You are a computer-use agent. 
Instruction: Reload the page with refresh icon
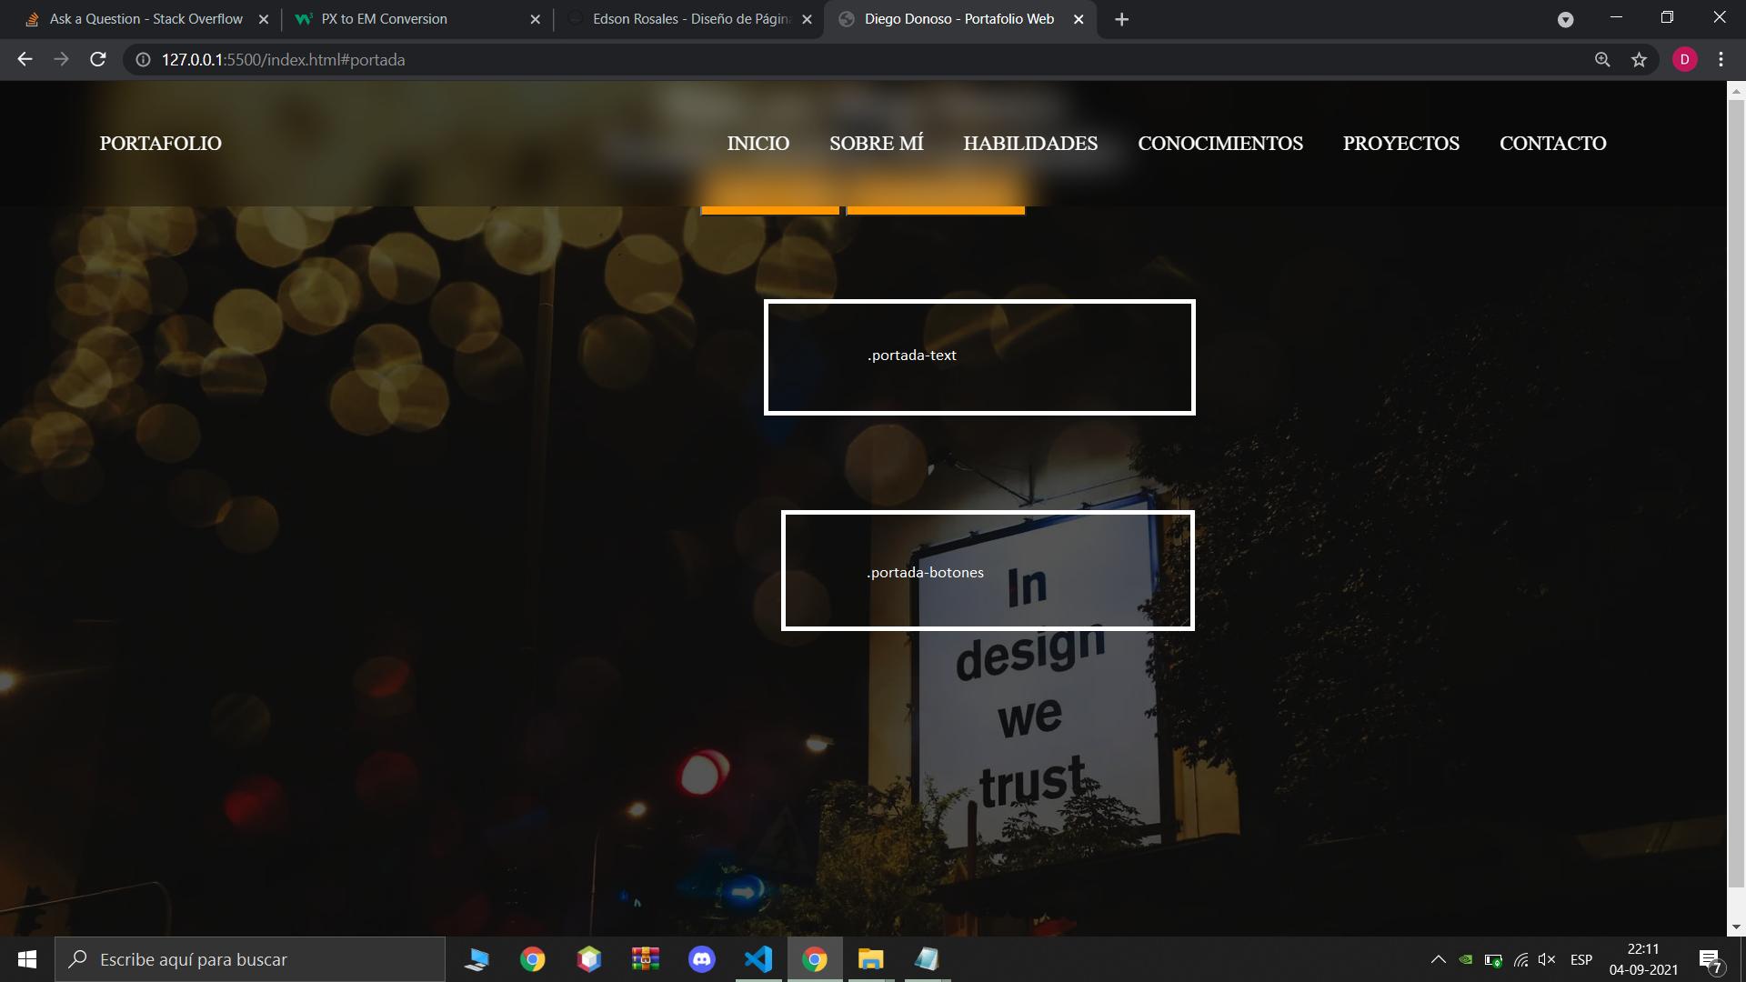pos(98,60)
